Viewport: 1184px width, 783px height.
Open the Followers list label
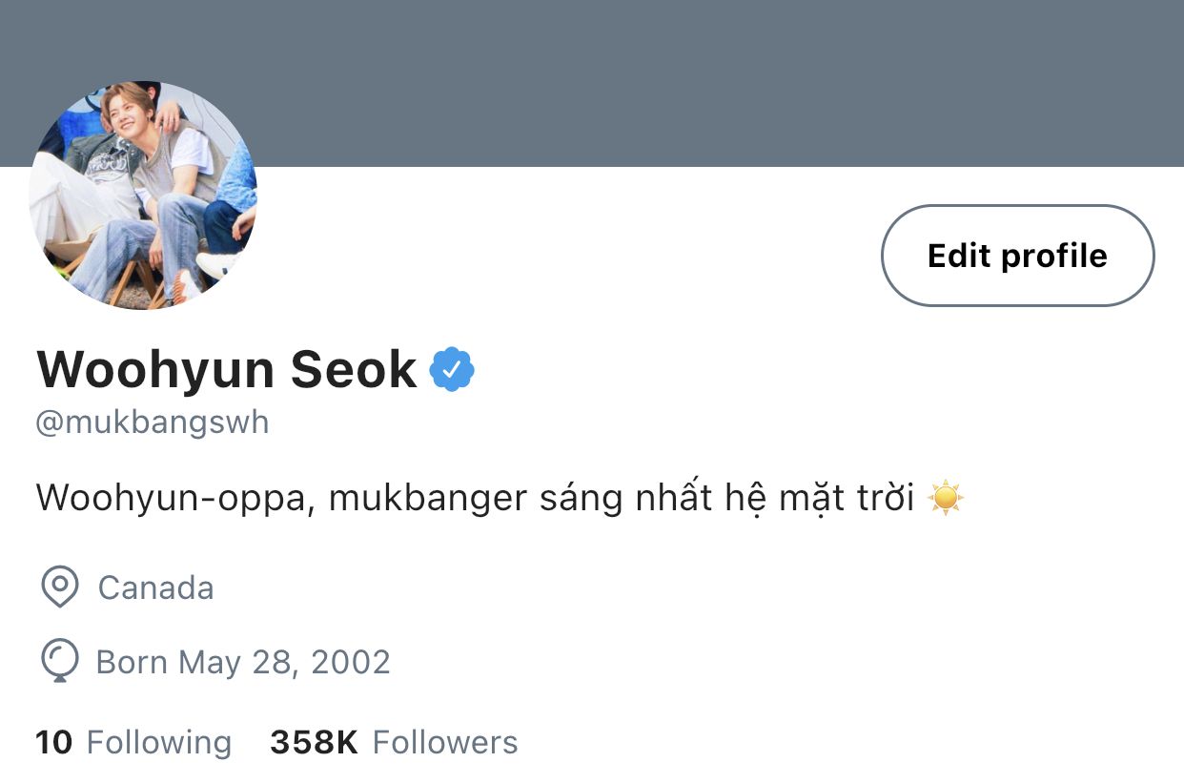445,742
